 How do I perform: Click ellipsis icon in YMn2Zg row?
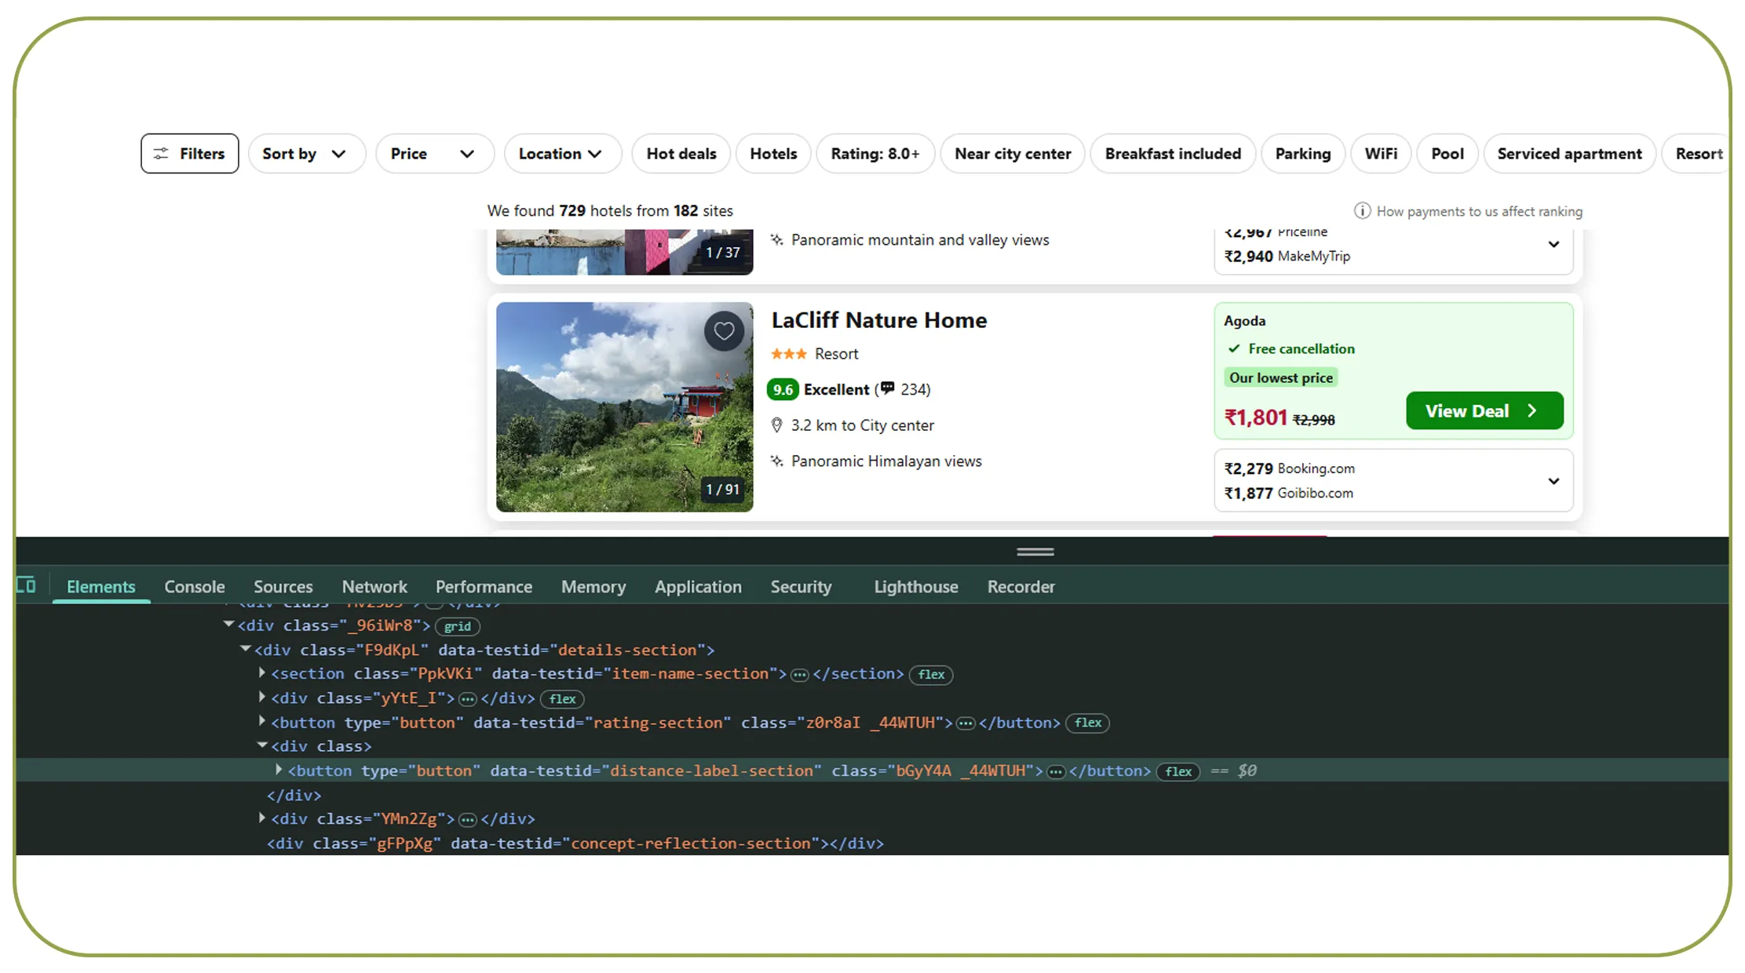pos(467,820)
